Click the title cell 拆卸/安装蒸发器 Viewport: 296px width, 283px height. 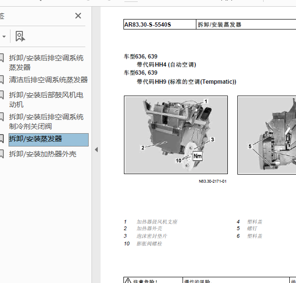tap(220, 25)
